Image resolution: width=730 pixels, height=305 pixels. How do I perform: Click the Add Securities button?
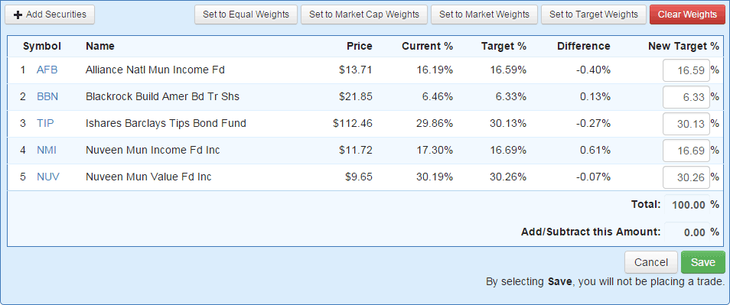(50, 15)
